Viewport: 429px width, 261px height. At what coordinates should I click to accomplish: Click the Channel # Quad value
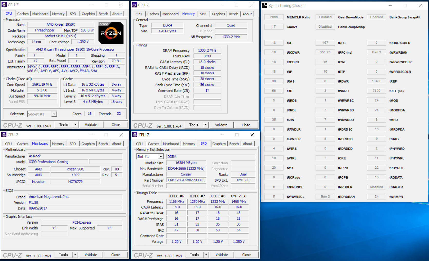(x=231, y=25)
